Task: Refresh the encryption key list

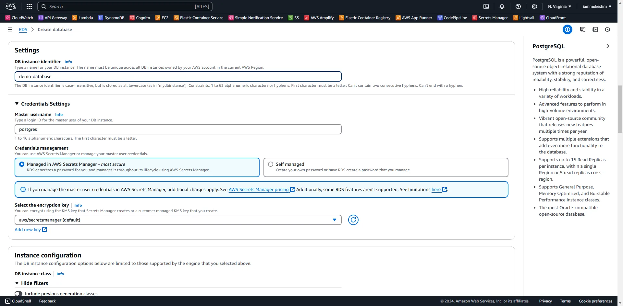Action: (x=353, y=220)
